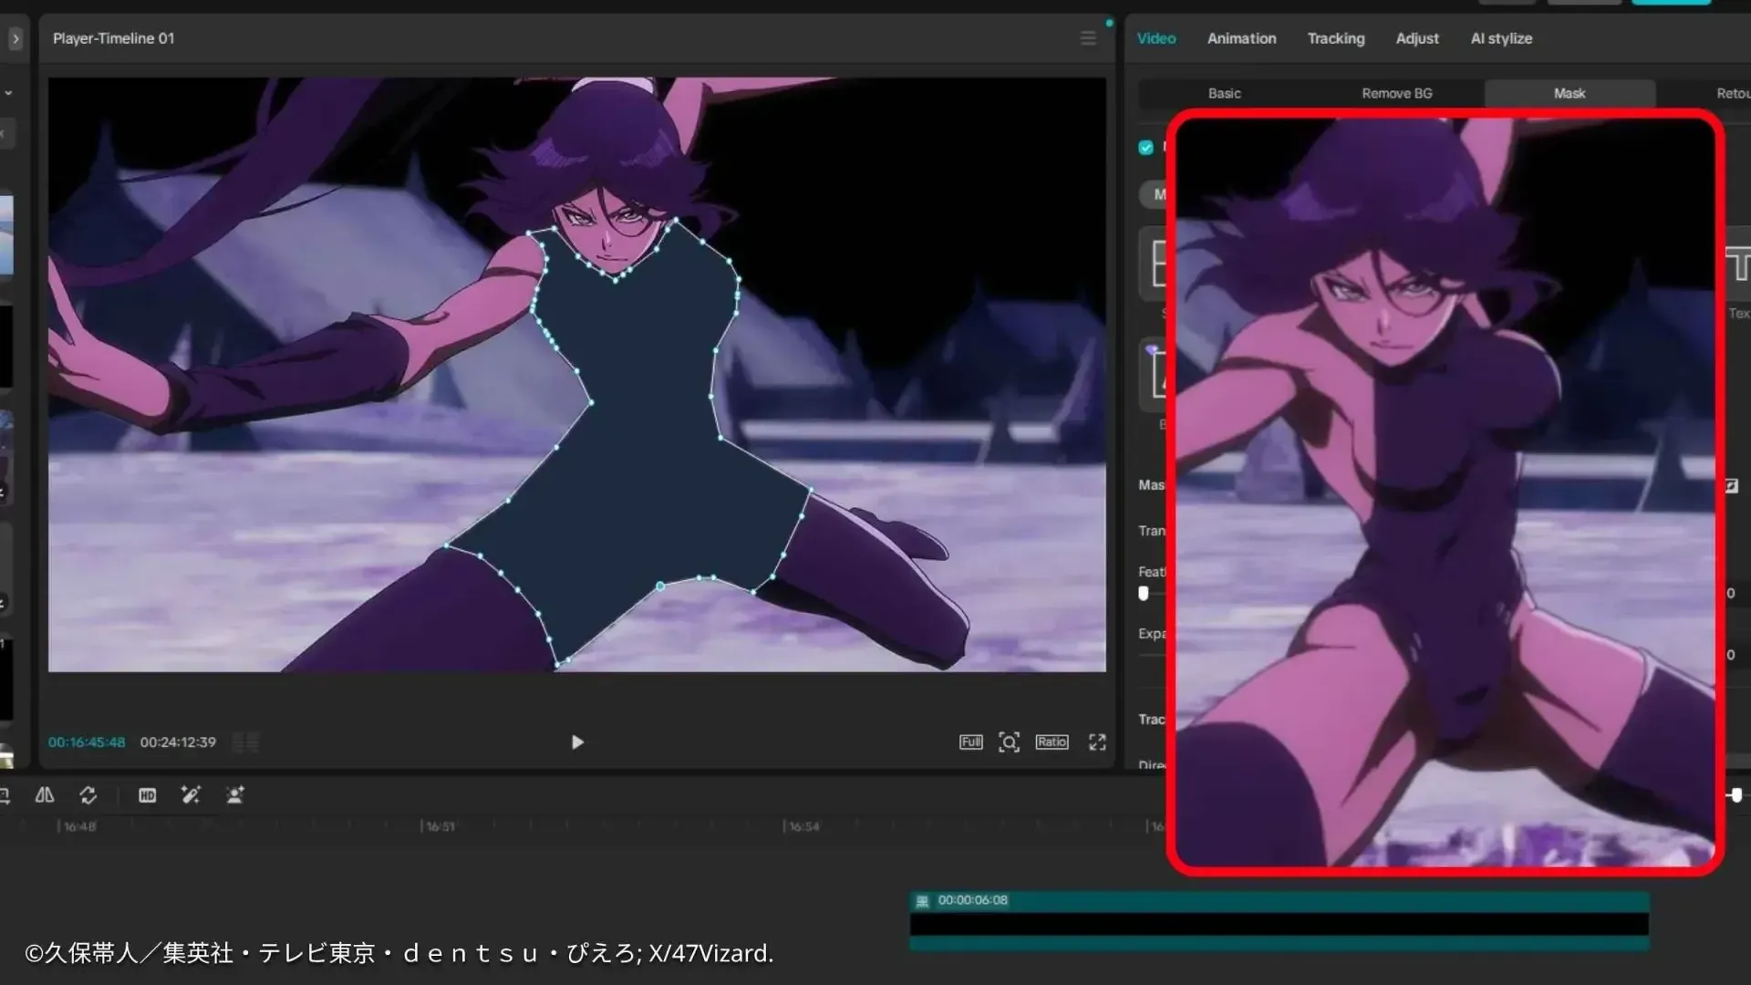Open the Tracking tab
The width and height of the screenshot is (1751, 985).
coord(1336,38)
